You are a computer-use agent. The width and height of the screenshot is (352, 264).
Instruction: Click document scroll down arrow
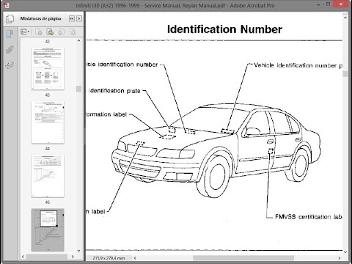(345, 252)
